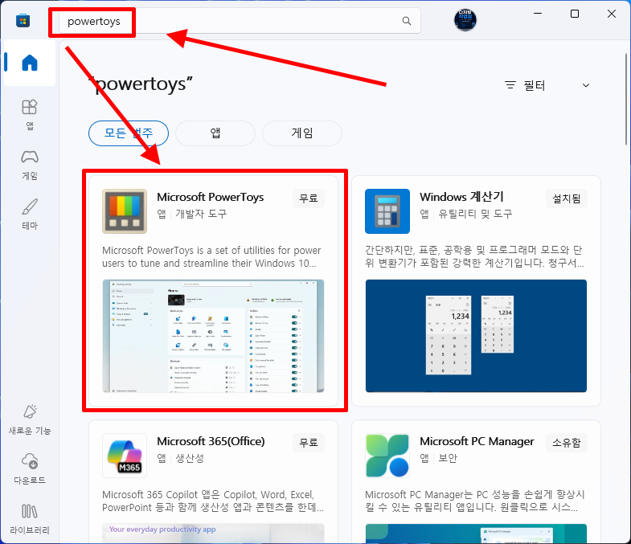
Task: Expand the 필터 dropdown chevron
Action: (x=586, y=85)
